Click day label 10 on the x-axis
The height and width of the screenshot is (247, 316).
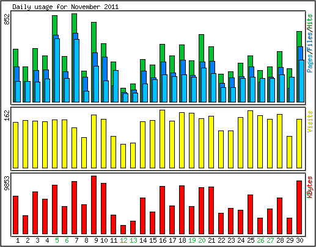point(104,240)
